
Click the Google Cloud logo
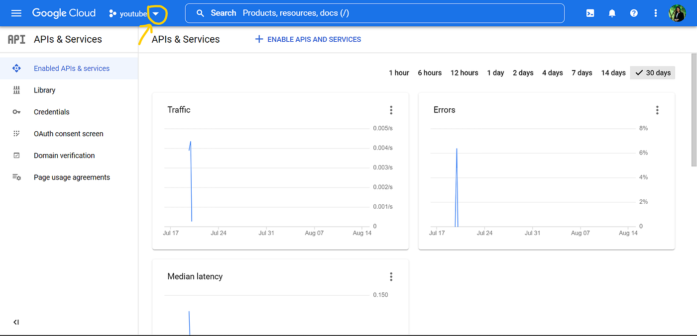coord(64,13)
